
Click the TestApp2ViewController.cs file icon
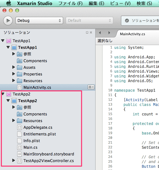tap(20, 161)
